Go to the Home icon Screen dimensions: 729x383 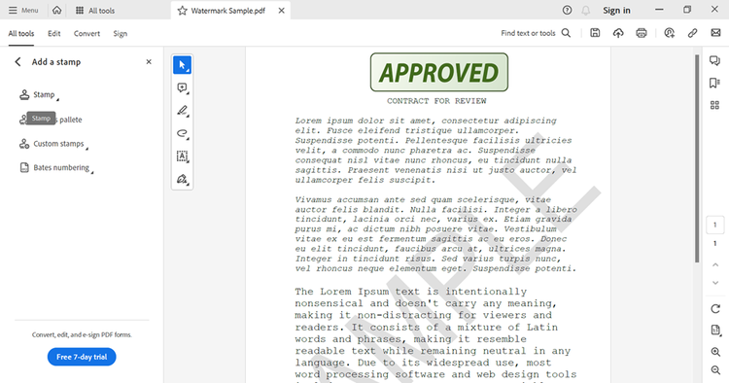(56, 11)
